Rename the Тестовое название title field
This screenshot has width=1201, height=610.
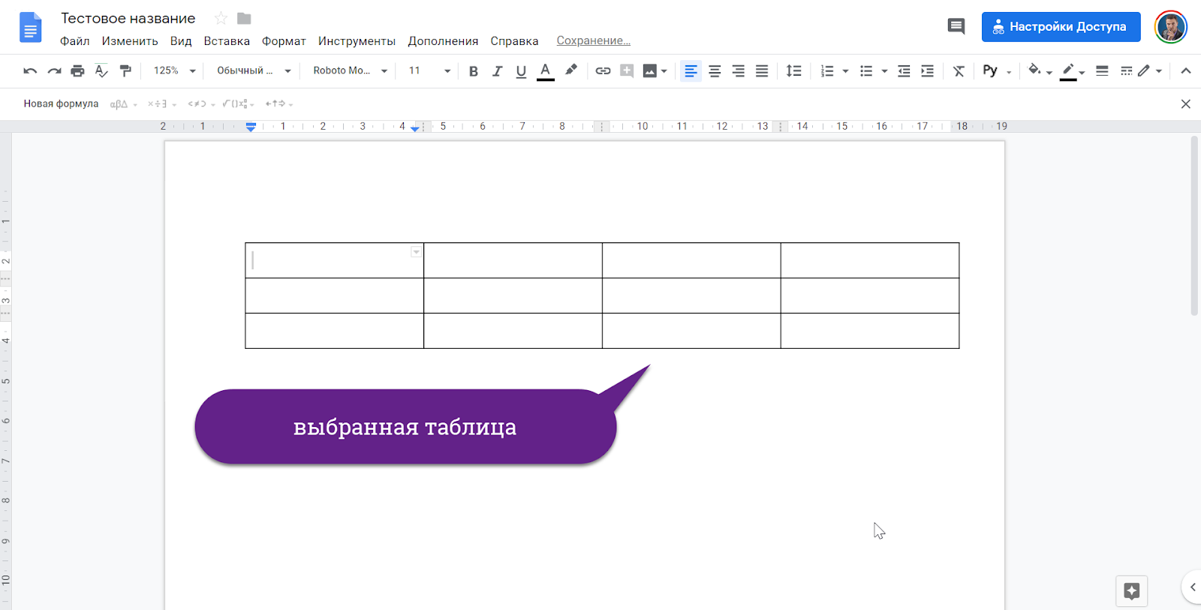pos(128,18)
